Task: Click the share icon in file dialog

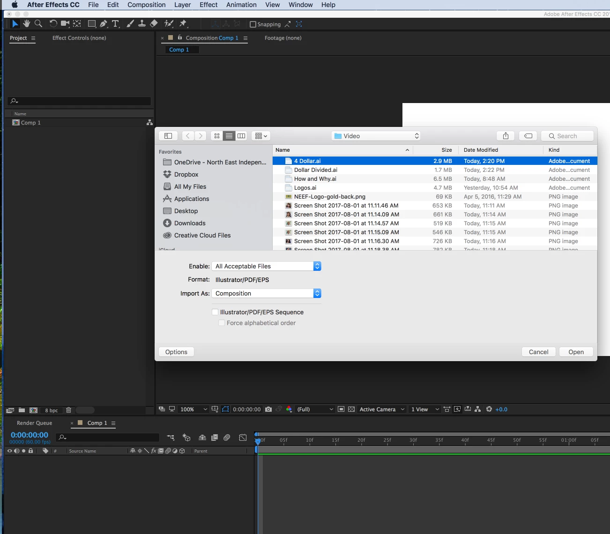Action: tap(506, 136)
